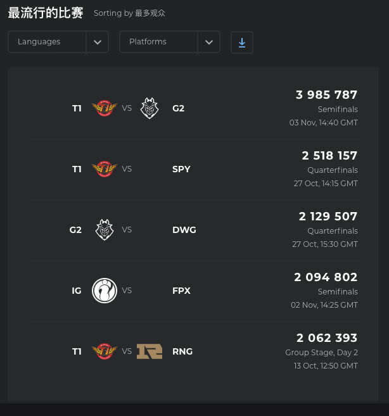Open the DWG team name link
This screenshot has height=416, width=389.
[184, 230]
